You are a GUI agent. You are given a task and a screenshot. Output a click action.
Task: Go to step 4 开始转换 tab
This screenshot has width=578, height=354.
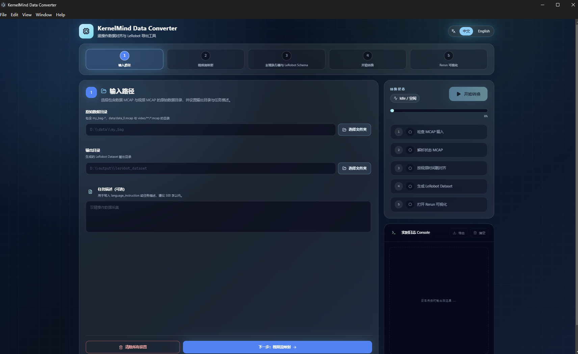click(x=368, y=59)
